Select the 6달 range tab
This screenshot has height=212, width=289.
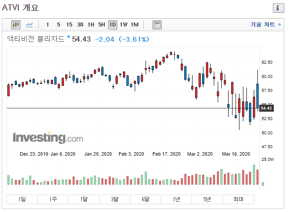coord(146,199)
